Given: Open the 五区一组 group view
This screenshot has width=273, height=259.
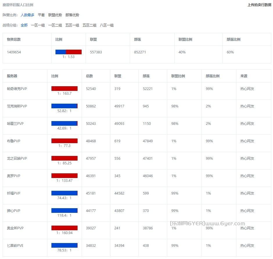Looking at the screenshot, I should (73, 25).
